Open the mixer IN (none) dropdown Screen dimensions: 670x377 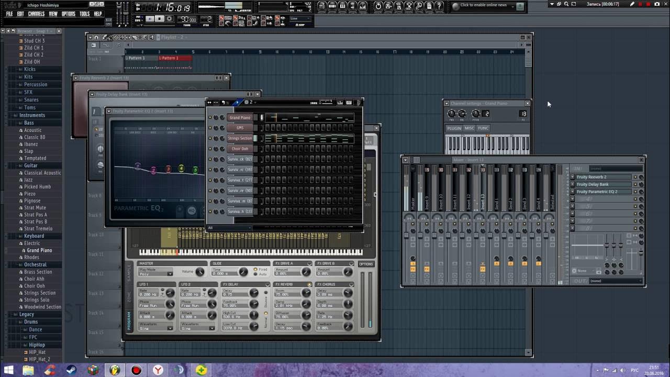[x=616, y=169]
